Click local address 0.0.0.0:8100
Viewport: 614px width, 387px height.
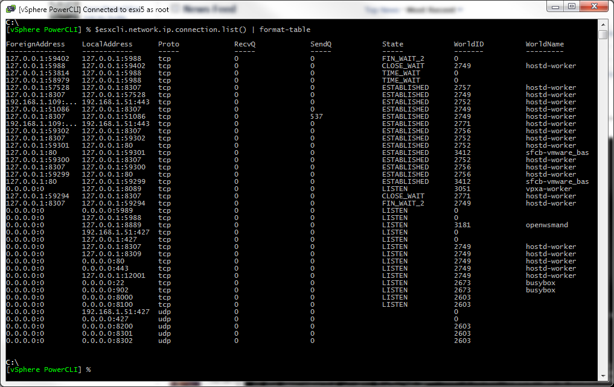pos(107,304)
